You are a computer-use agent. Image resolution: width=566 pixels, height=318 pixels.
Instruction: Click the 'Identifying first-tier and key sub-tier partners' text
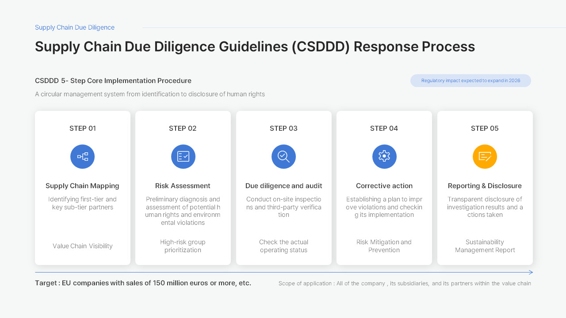[83, 203]
